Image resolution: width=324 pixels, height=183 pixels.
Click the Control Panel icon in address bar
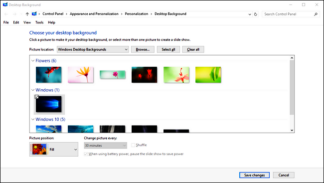point(34,14)
